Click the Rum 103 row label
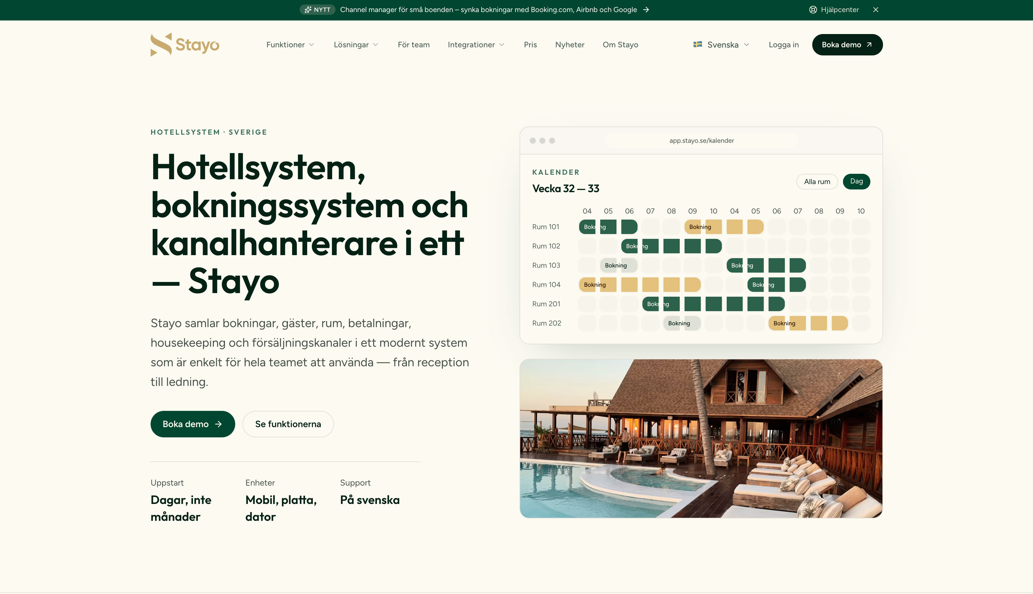 546,266
